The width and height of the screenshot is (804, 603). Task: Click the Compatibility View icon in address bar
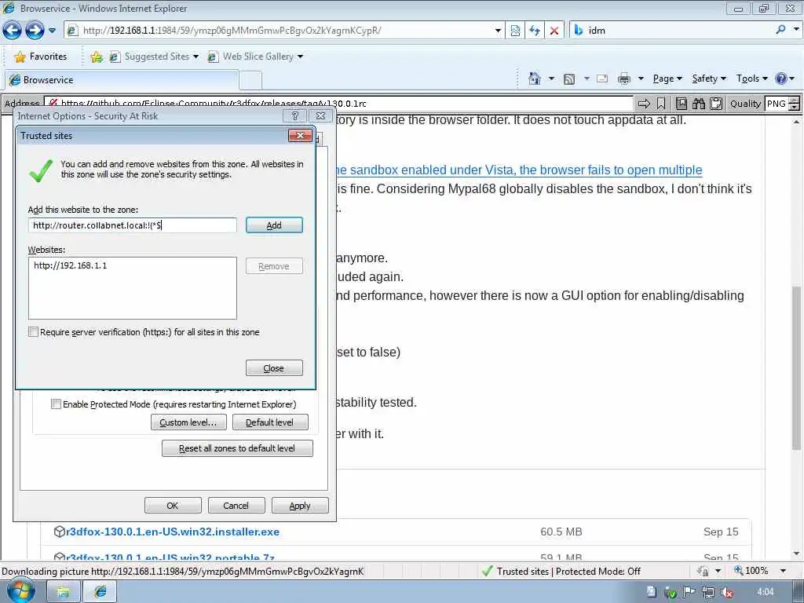click(x=515, y=31)
